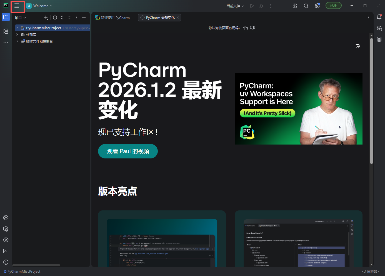
Task: Select PyCharmMiscProject in the project tree
Action: [x=52, y=28]
